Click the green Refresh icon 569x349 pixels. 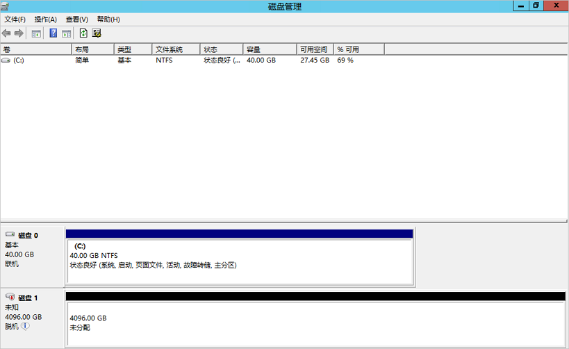coord(83,33)
